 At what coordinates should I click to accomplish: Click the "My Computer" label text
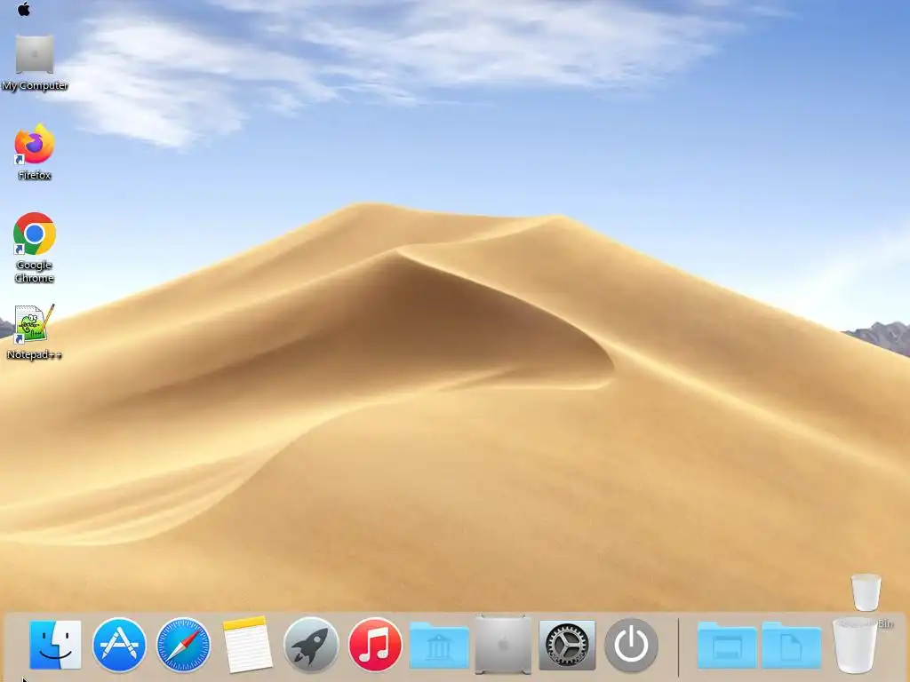[35, 85]
